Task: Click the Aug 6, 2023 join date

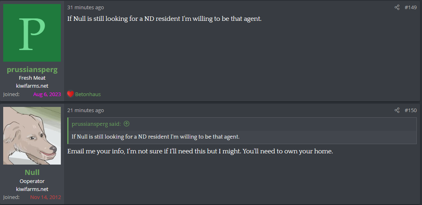Action: tap(47, 94)
